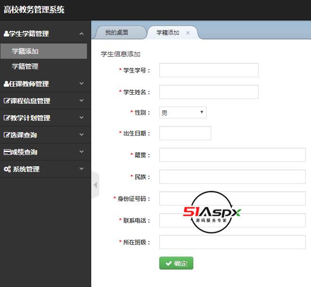
Task: Expand the 选课查询 chevron
Action: point(81,135)
